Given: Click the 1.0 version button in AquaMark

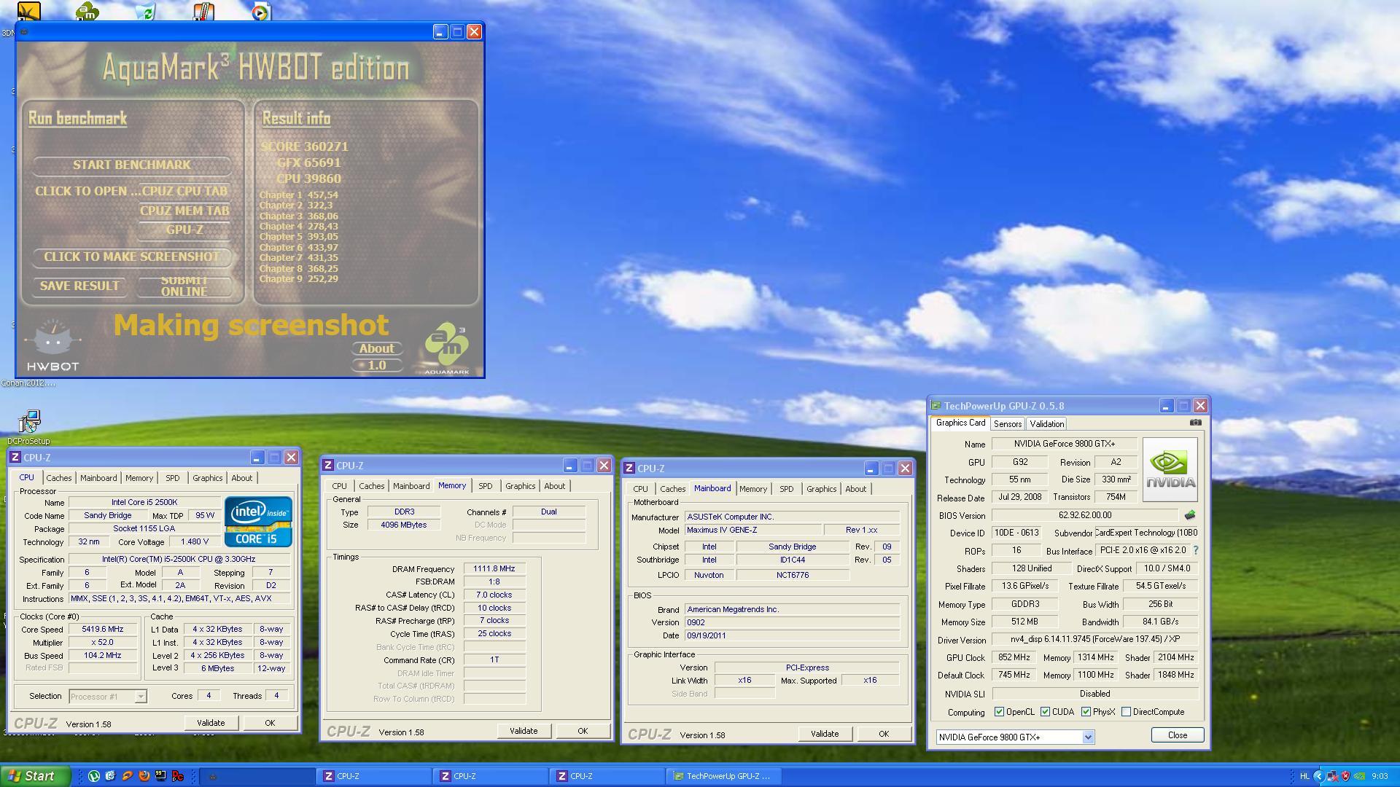Looking at the screenshot, I should (376, 365).
